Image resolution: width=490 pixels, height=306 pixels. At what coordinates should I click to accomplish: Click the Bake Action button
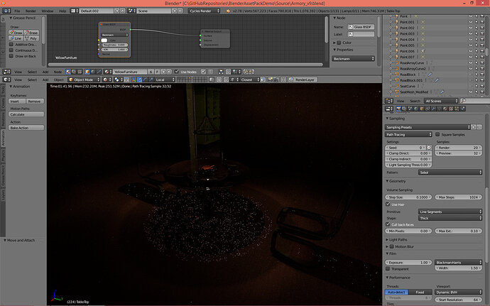(26, 128)
